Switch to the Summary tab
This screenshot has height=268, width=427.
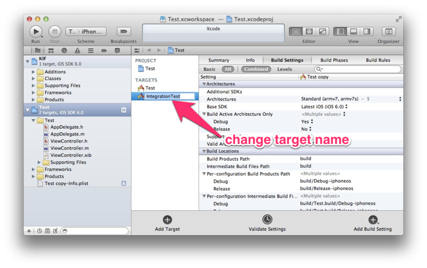tap(219, 60)
